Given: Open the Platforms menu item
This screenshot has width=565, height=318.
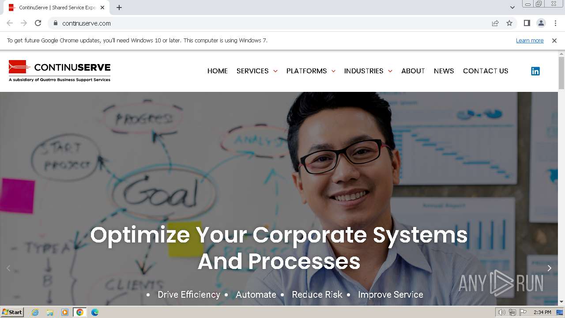Looking at the screenshot, I should (x=307, y=71).
